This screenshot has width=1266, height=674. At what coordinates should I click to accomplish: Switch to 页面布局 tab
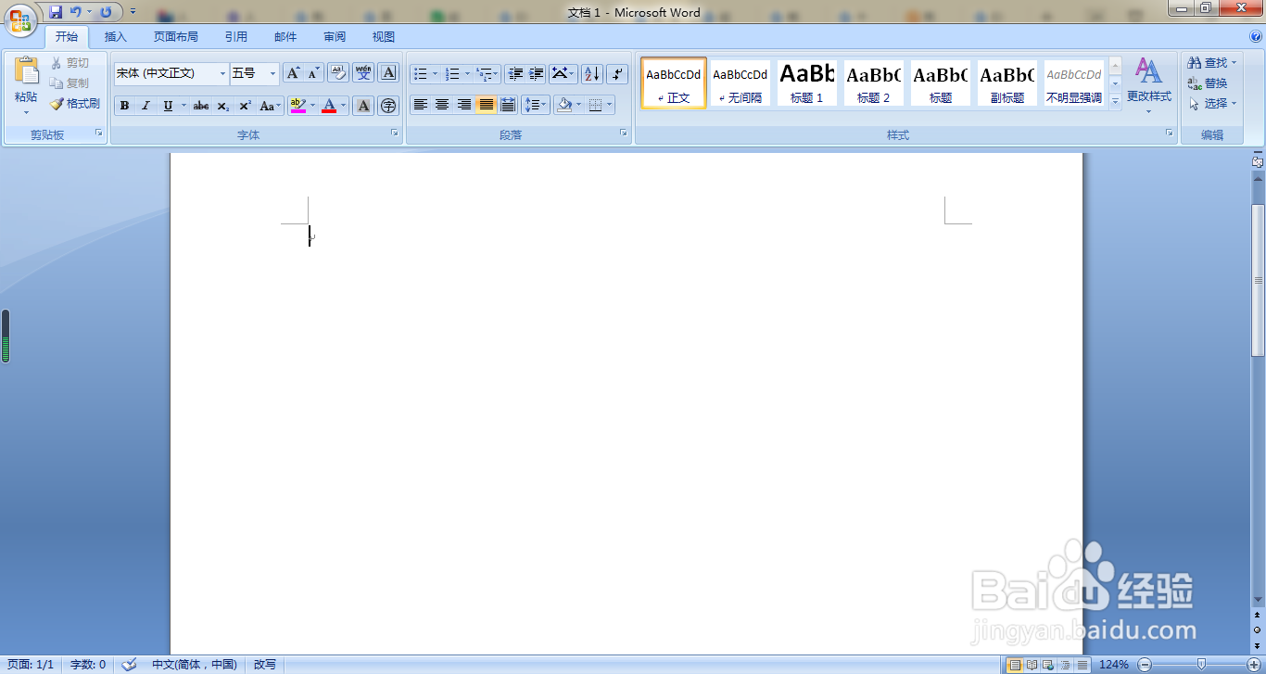tap(176, 37)
